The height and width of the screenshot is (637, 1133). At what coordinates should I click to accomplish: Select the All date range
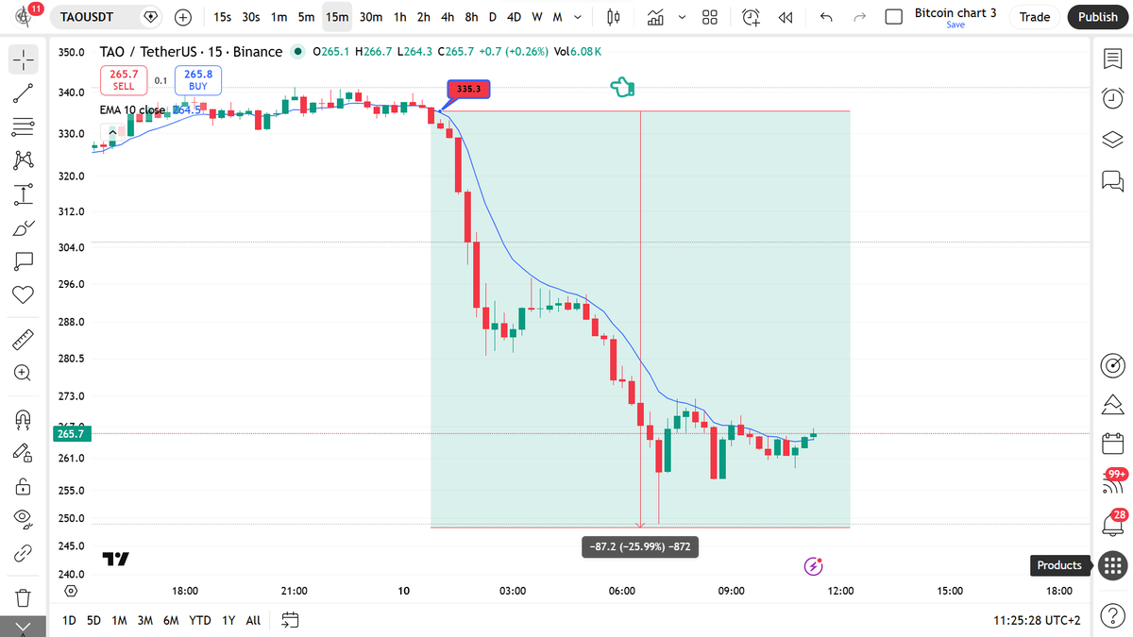pos(253,620)
